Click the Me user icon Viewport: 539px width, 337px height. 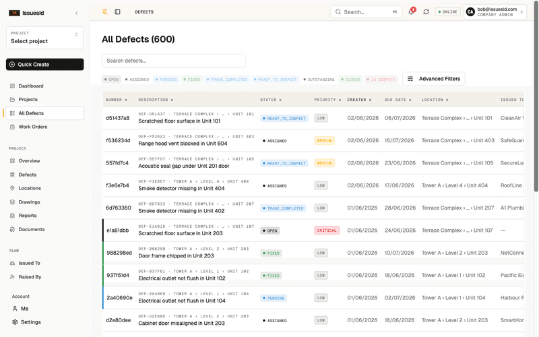click(x=15, y=309)
